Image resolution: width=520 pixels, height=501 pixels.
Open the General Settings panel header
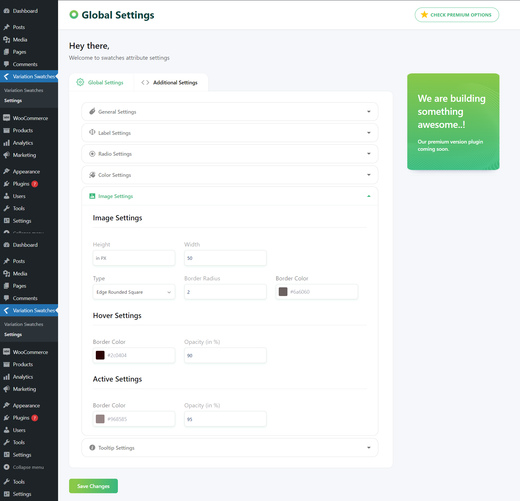pos(230,112)
